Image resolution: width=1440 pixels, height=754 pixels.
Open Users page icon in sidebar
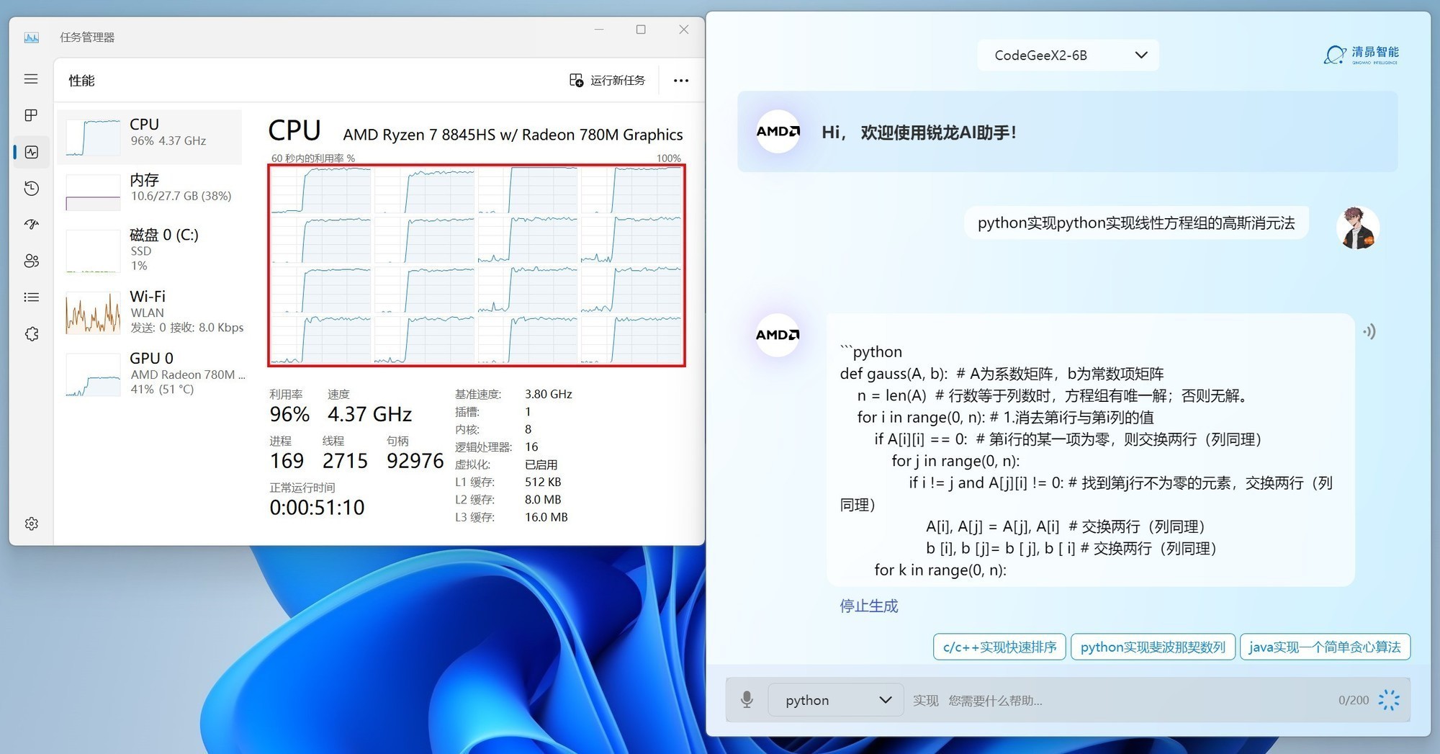31,261
